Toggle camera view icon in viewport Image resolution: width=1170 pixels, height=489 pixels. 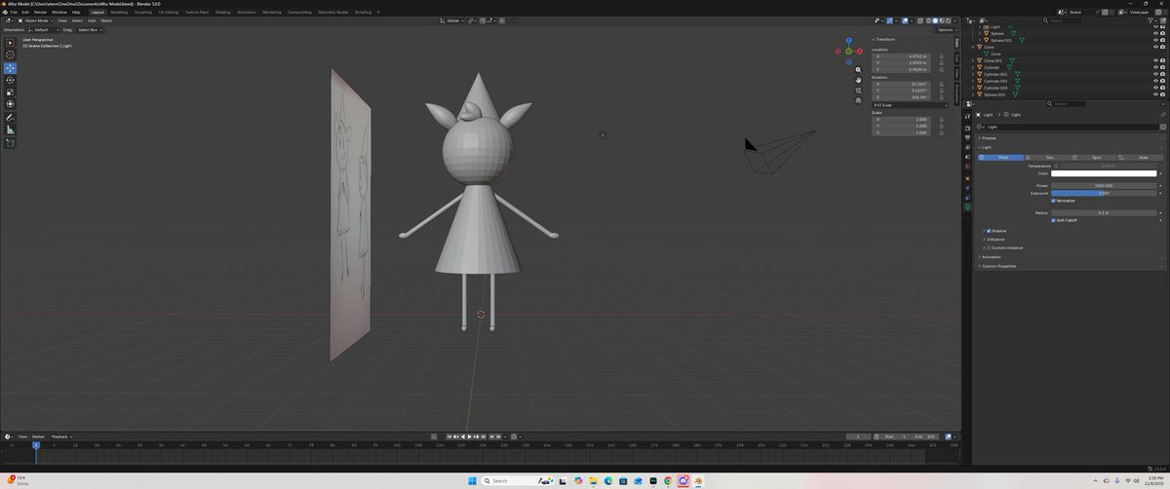coord(858,90)
